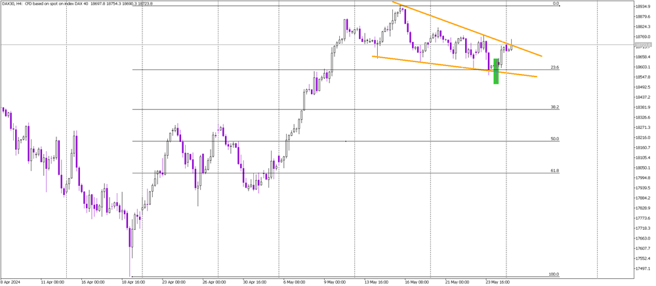656x286 pixels.
Task: Select the Fibonacci 100.0 level label
Action: click(554, 274)
